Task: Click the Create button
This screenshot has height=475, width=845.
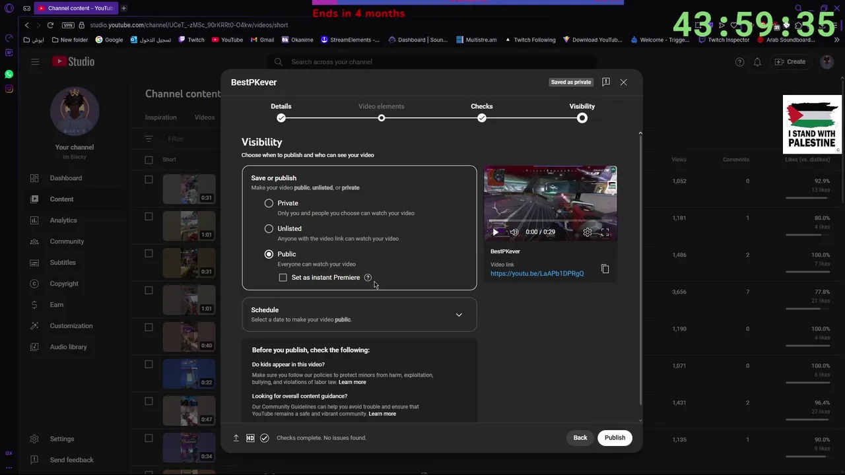Action: [790, 62]
